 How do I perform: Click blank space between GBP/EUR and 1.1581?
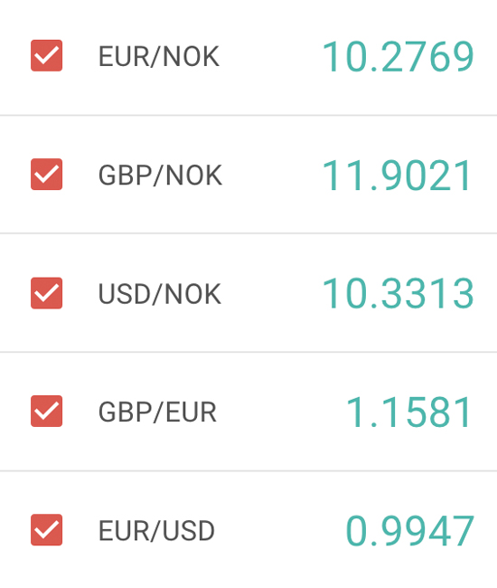(281, 413)
